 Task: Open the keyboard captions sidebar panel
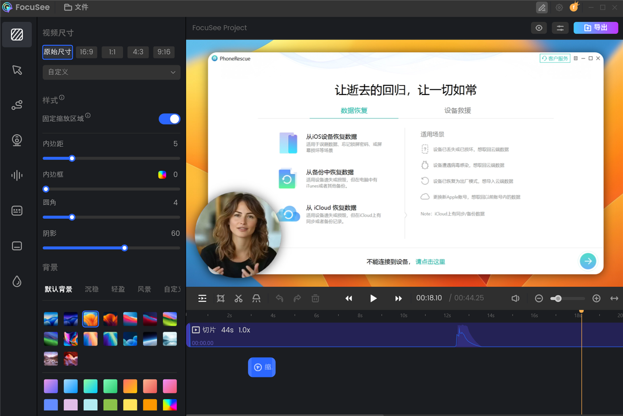point(17,211)
